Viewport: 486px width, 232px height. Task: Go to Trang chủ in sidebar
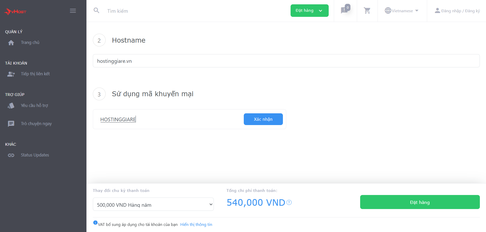point(30,43)
